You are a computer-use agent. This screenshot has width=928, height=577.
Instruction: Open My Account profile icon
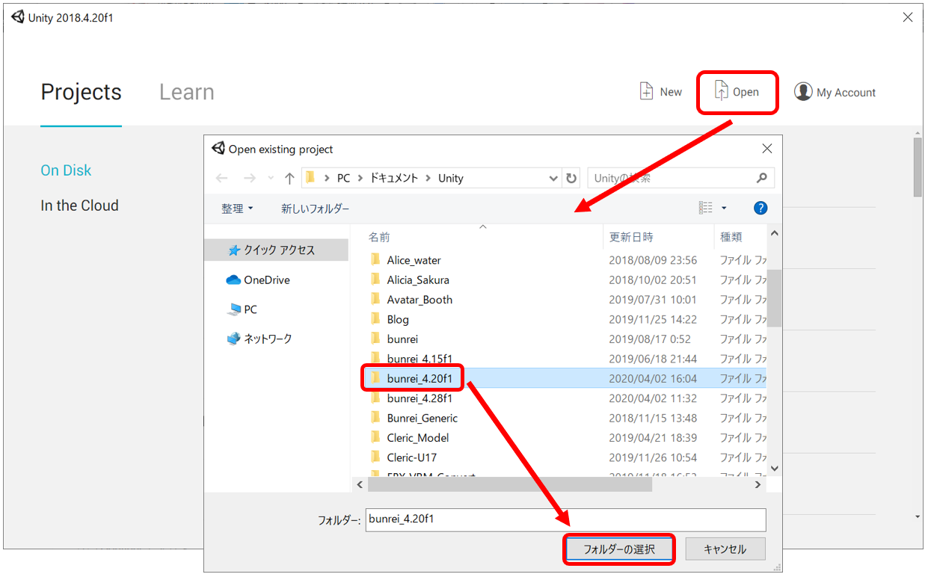point(803,92)
